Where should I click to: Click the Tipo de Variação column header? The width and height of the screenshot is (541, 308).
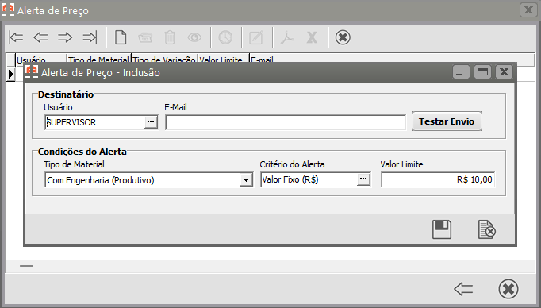click(x=164, y=60)
